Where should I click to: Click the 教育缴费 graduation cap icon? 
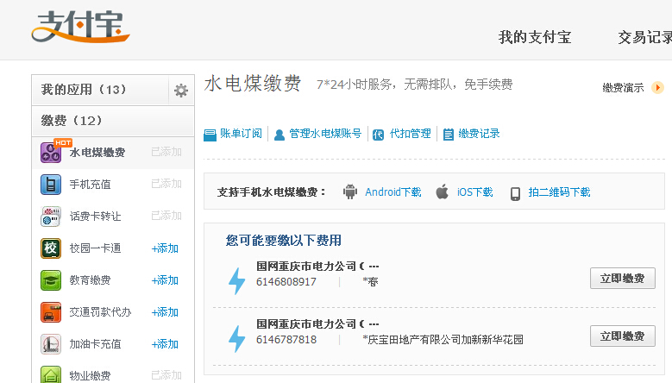pos(51,280)
